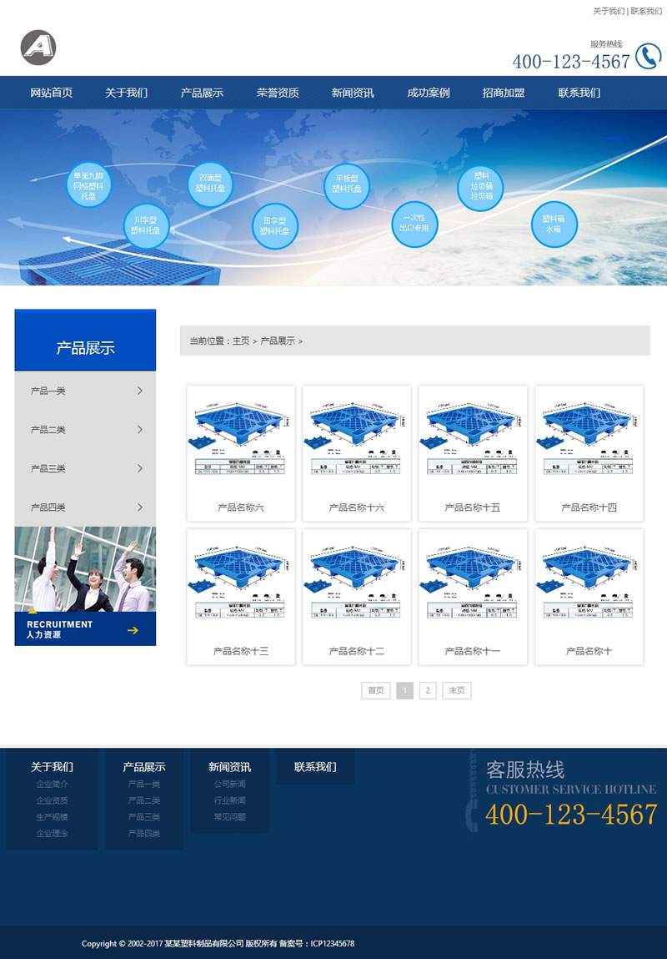Expand chevron next to 产品二类
This screenshot has height=959, width=667.
tap(140, 429)
